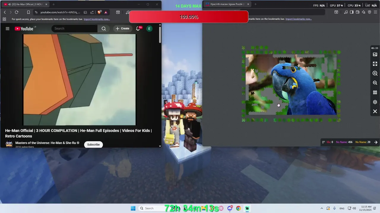The height and width of the screenshot is (213, 380).
Task: Close the He-Man YouTube tab
Action: coord(46,4)
